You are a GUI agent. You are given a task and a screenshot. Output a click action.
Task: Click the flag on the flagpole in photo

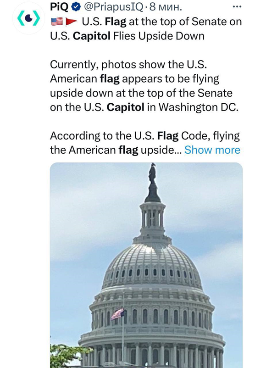click(x=117, y=314)
